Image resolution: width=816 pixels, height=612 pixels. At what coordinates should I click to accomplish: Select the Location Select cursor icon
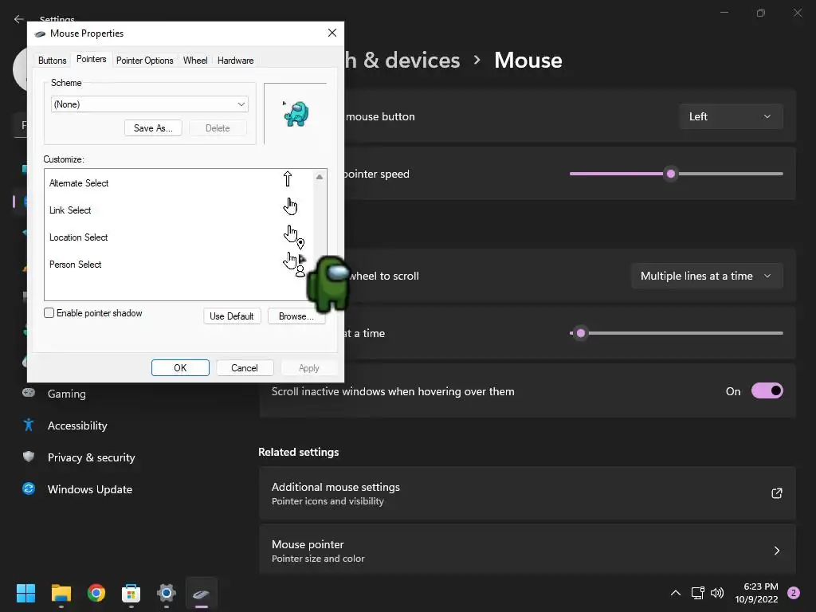(293, 236)
